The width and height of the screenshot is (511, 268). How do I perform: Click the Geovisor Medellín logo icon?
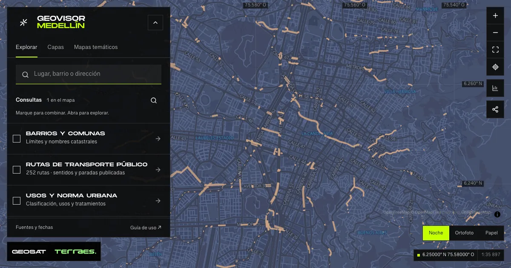tap(24, 22)
